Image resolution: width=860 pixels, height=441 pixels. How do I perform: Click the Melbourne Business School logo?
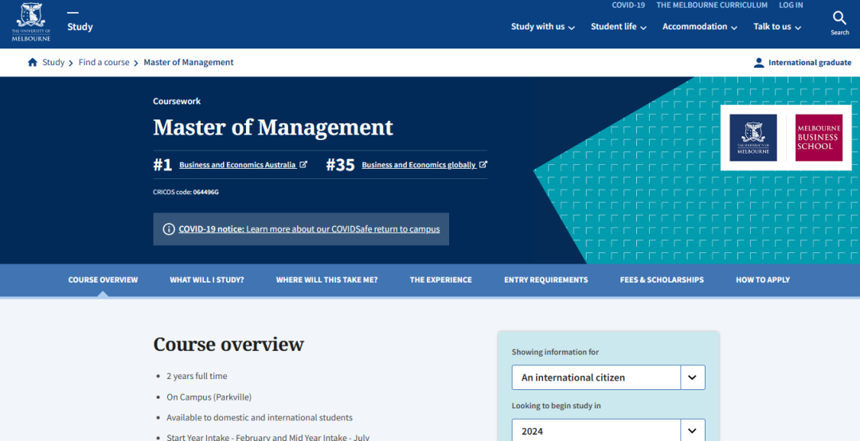coord(819,138)
